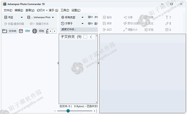
Task: Toggle the 隐藏文件夹 switch
Action: pos(32,24)
